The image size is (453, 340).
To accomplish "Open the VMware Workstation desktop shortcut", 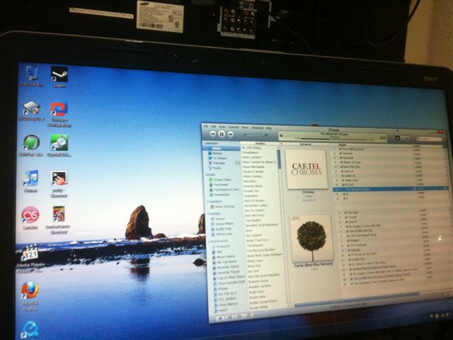I will click(59, 114).
